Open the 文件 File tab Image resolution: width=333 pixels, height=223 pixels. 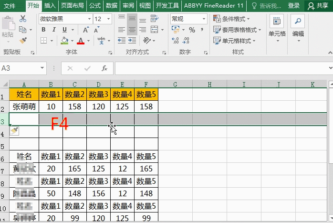(10, 6)
